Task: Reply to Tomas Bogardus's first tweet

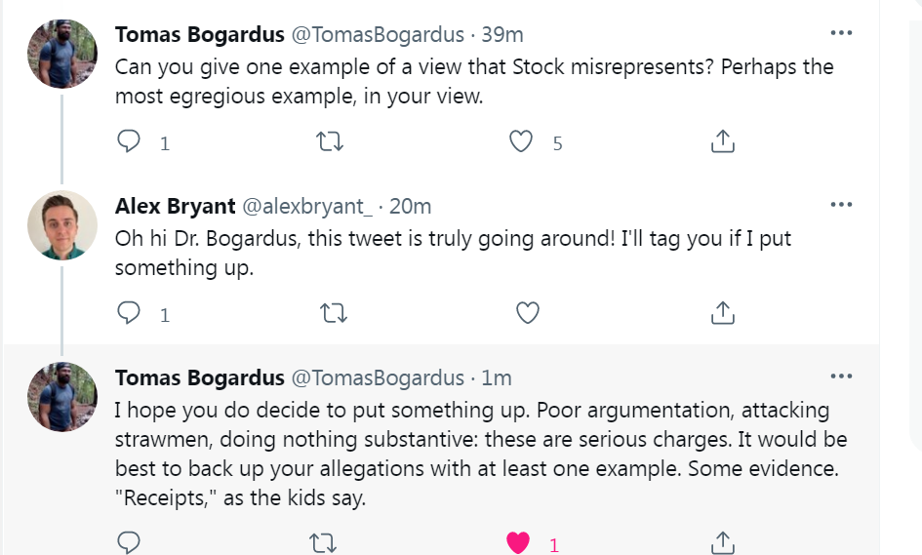Action: 129,142
